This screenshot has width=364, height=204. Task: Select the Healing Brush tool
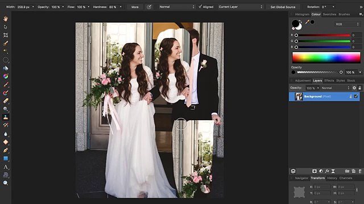(6, 125)
